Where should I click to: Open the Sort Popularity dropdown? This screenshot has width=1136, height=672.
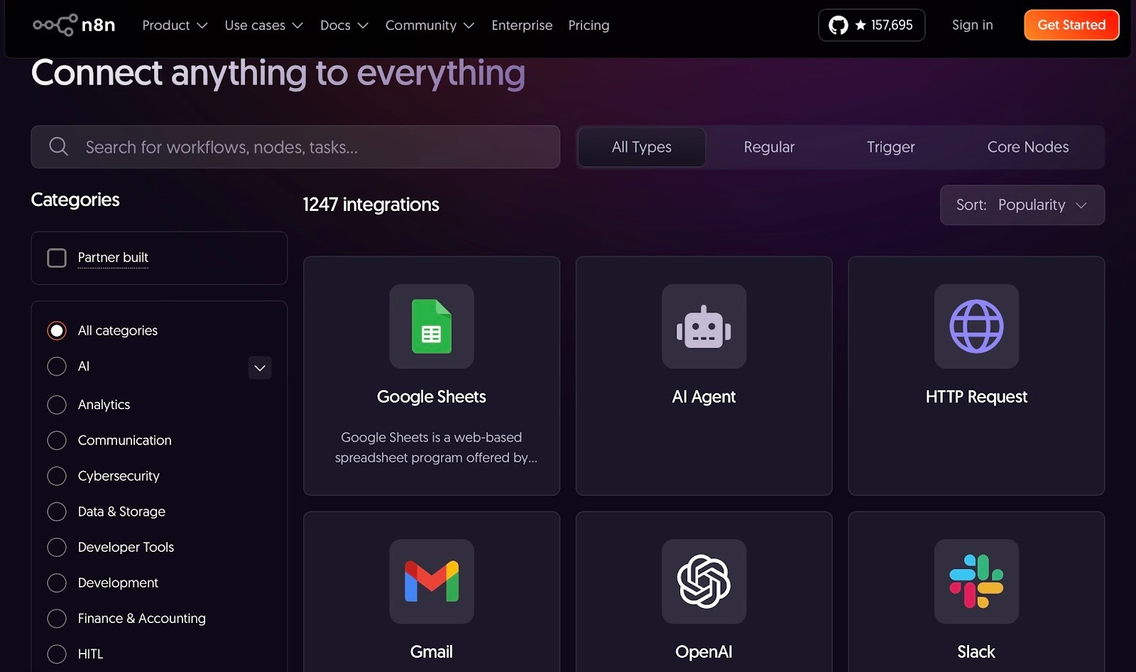click(x=1022, y=205)
